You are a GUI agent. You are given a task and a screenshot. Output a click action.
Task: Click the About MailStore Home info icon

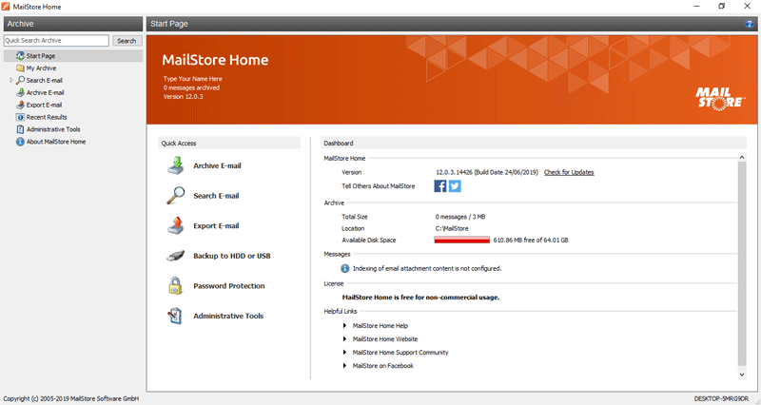tap(20, 142)
